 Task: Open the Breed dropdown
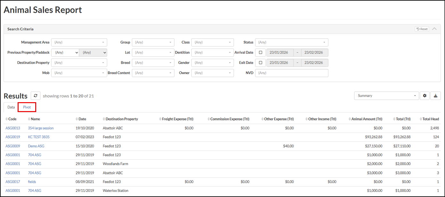(x=153, y=63)
